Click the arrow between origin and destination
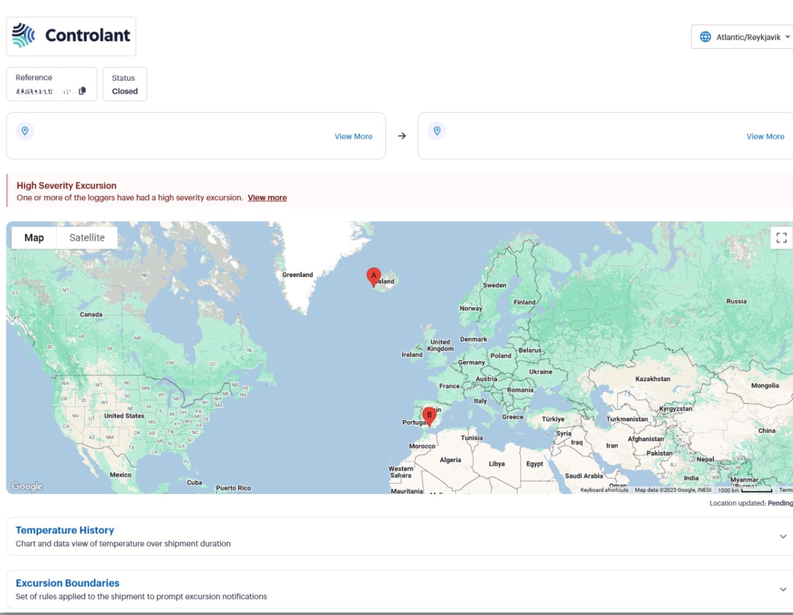Screen dimensions: 793x615 (402, 136)
